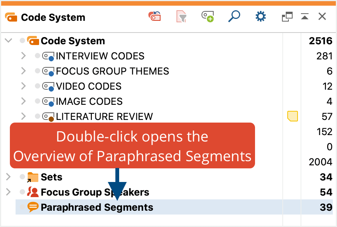Expand the VIDEO CODES node
This screenshot has height=227, width=337.
24,86
